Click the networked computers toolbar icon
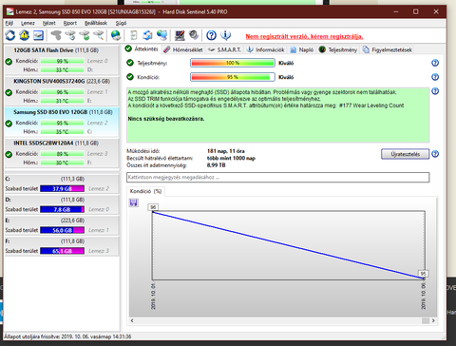This screenshot has width=456, height=346. [x=161, y=35]
